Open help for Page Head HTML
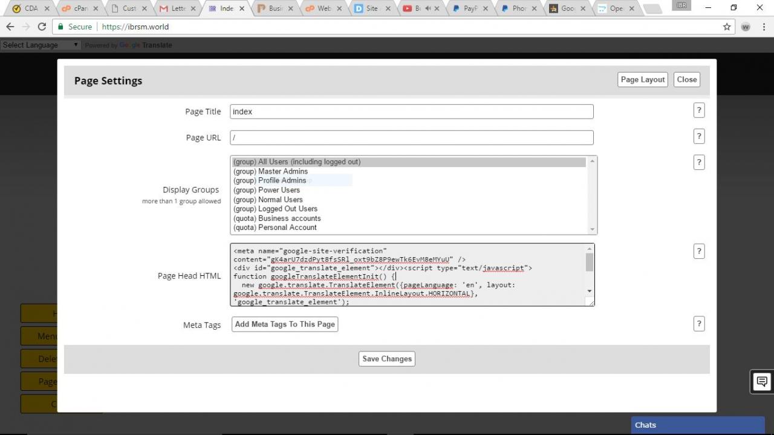This screenshot has width=774, height=435. (699, 252)
